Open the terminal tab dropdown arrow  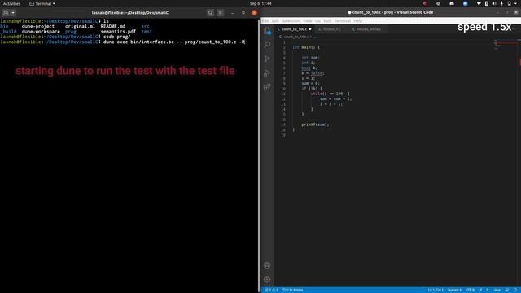13,13
